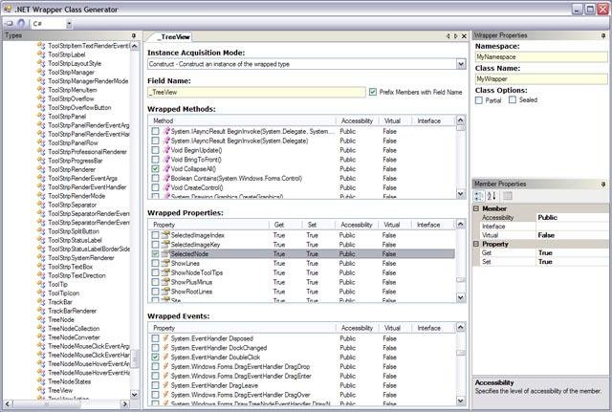Click the class icon next to ToolStripRenderer

(x=41, y=169)
